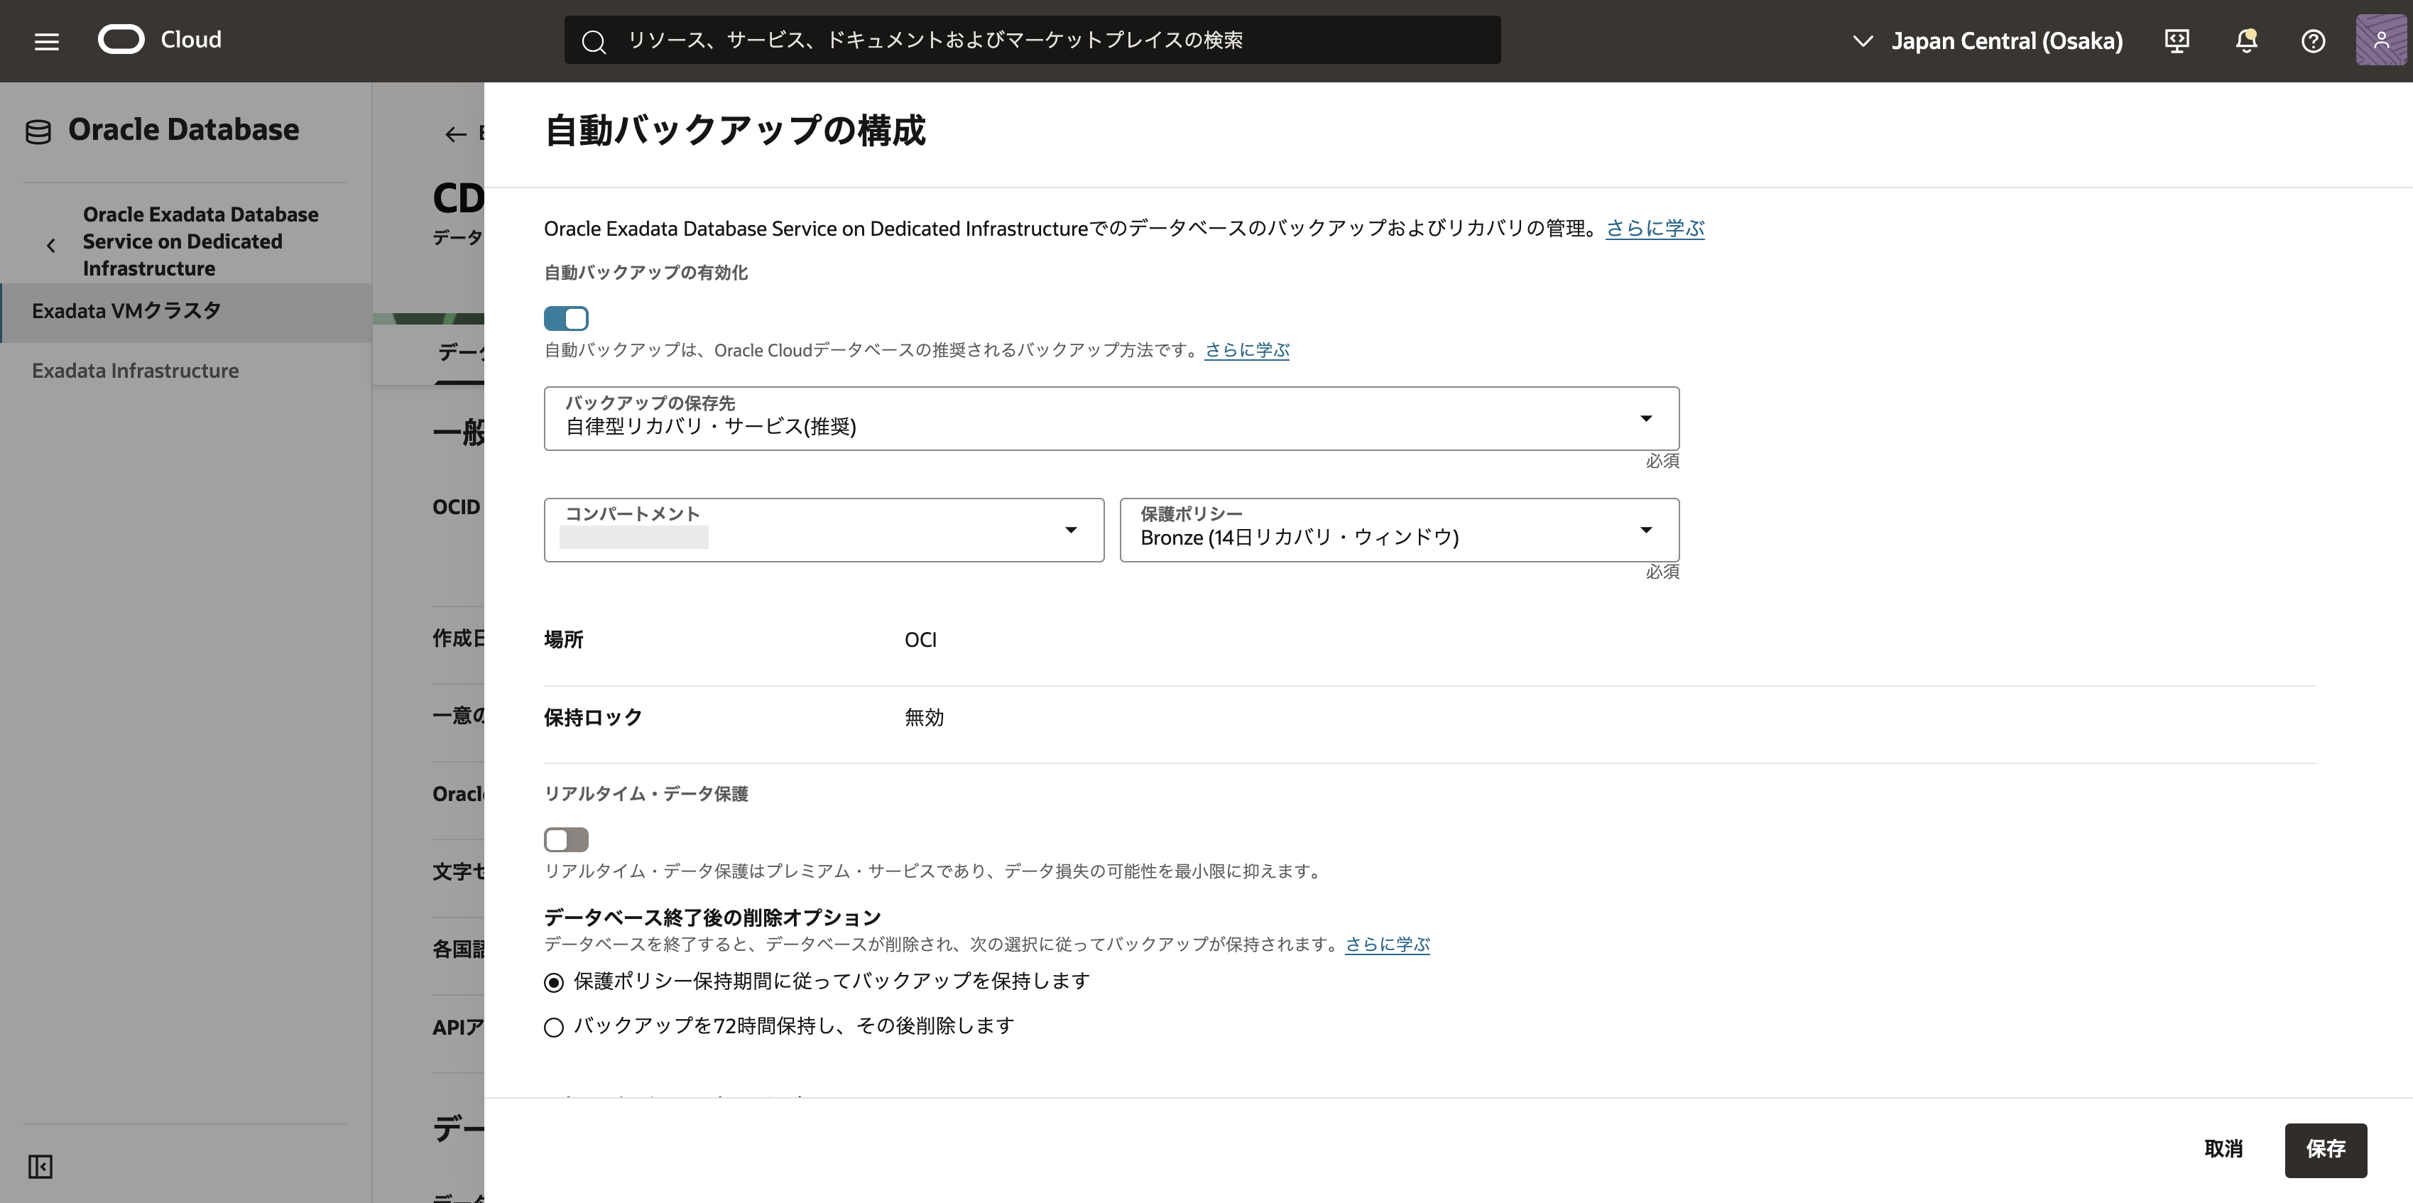Image resolution: width=2413 pixels, height=1203 pixels.
Task: Open さらに学ぶ link after deletion options text
Action: pyautogui.click(x=1388, y=945)
